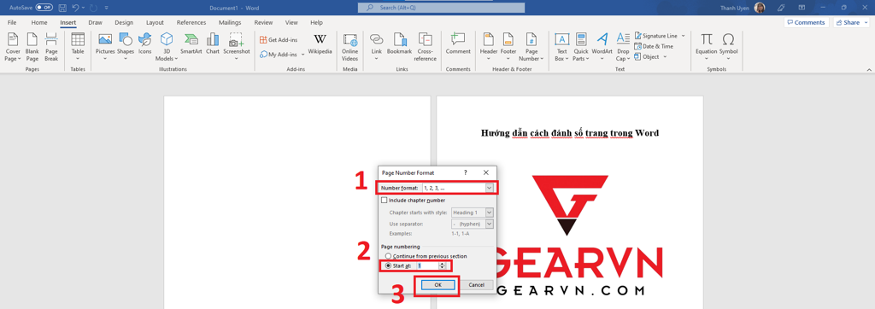Insert a Cover Page

[x=12, y=47]
